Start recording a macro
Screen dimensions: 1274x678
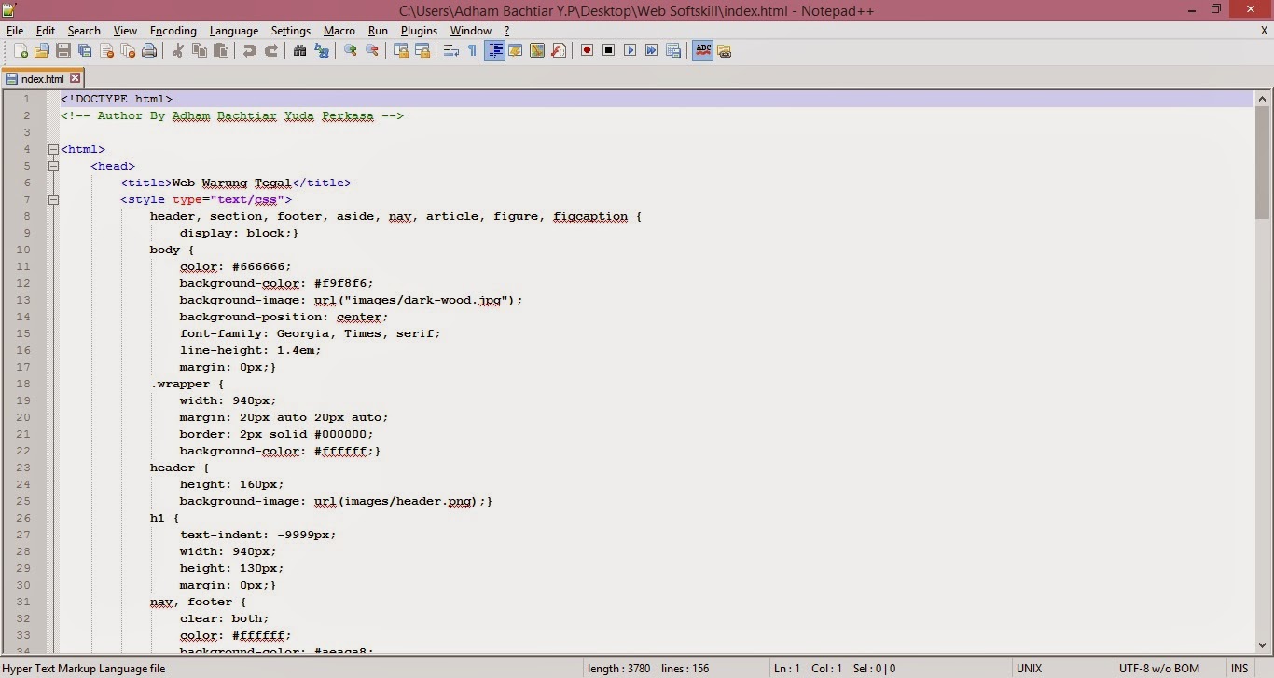pyautogui.click(x=587, y=50)
